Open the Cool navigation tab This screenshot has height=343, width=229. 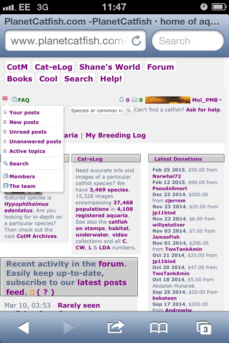[x=48, y=79]
